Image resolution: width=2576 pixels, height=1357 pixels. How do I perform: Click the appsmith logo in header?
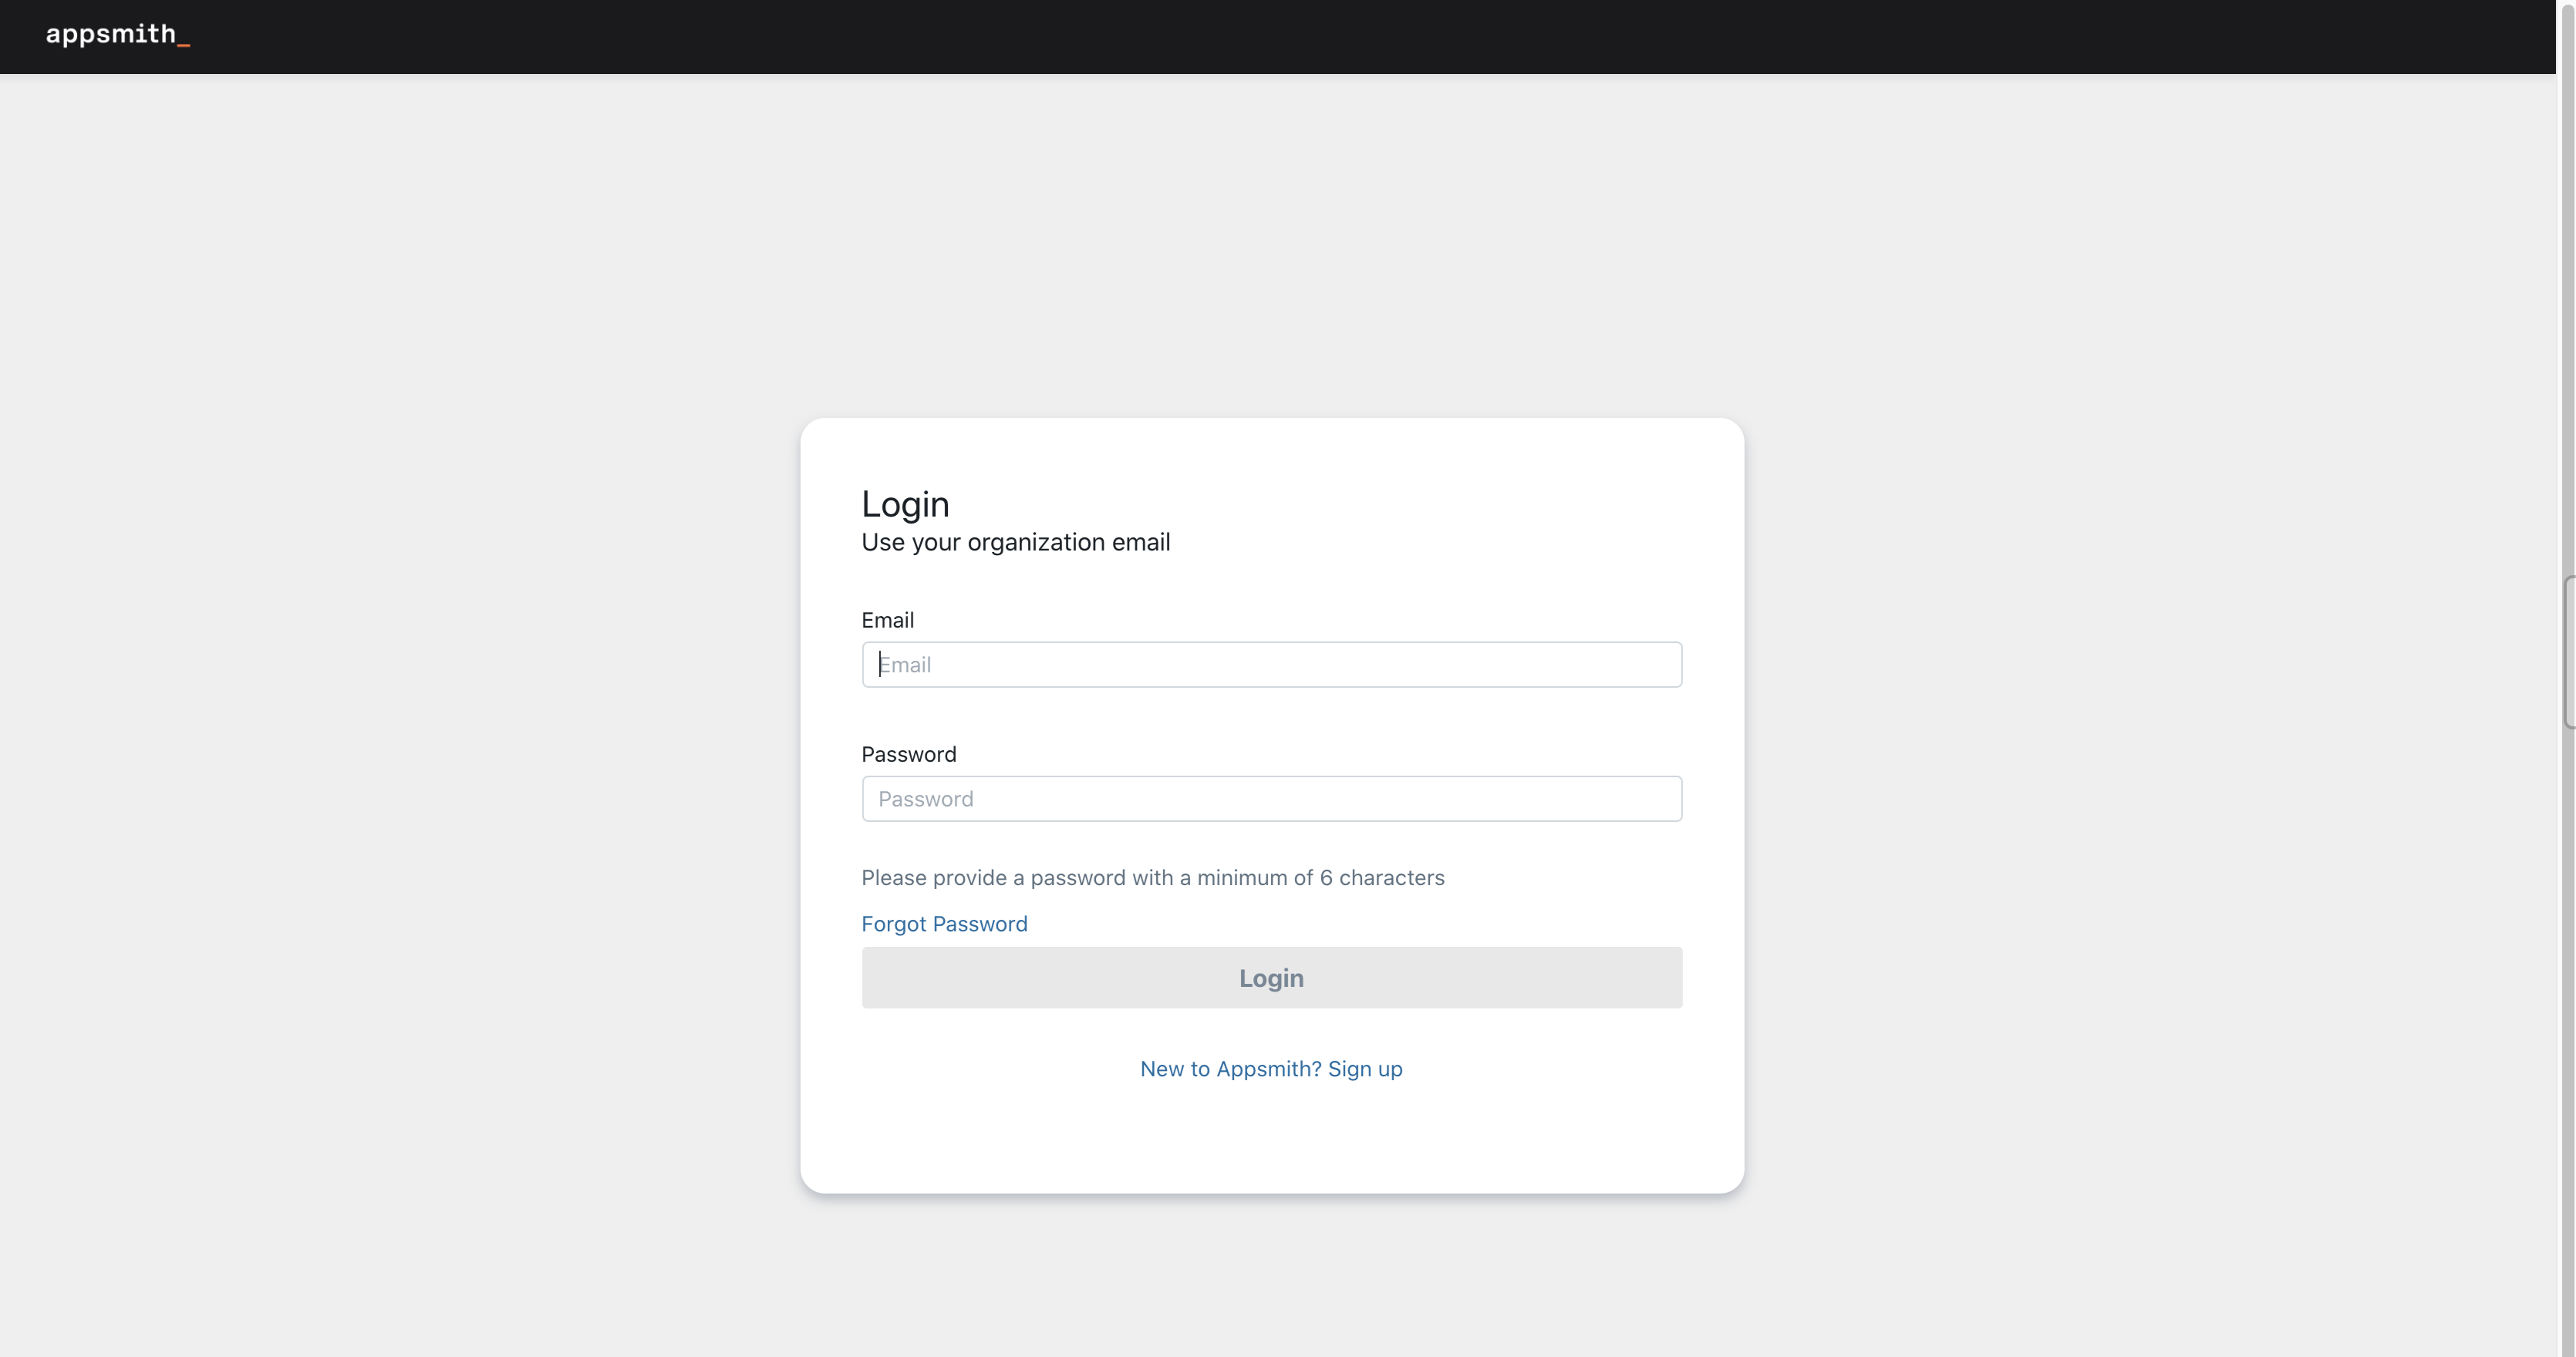point(111,35)
